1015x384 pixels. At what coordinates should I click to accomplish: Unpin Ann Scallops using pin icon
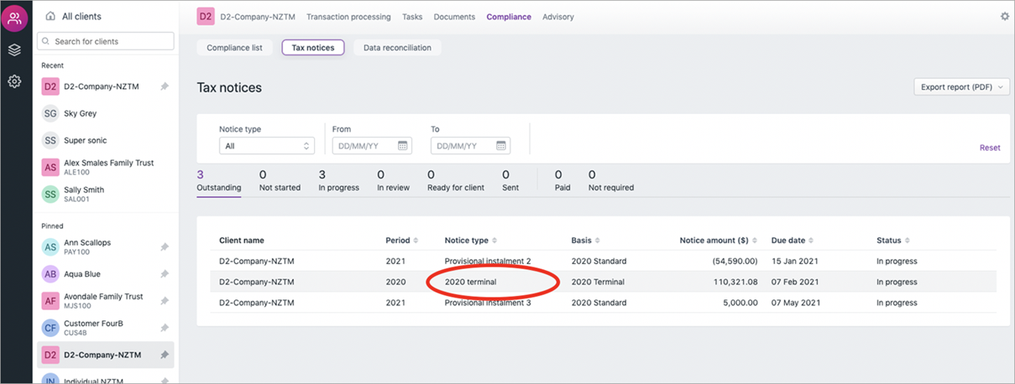pos(165,247)
